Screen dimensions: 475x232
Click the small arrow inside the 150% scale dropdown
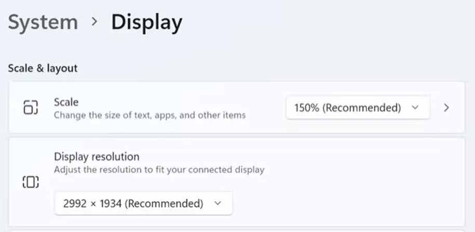[414, 108]
